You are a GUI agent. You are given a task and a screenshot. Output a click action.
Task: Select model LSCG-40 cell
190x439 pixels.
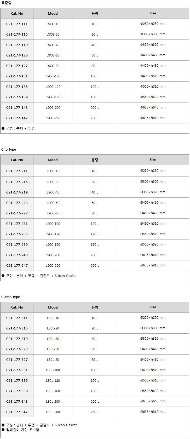point(53,45)
